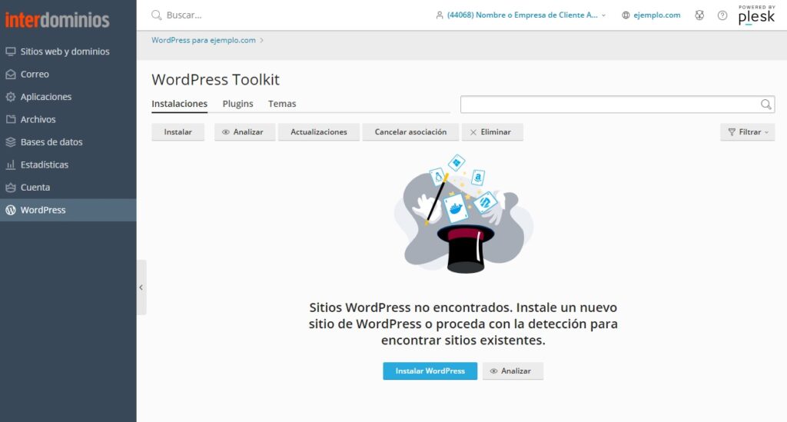Switch to the Plugins tab

click(238, 103)
